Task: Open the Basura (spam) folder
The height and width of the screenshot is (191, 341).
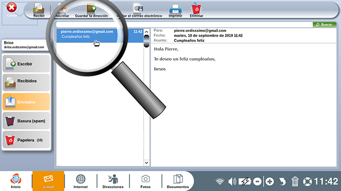Action: coord(26,121)
